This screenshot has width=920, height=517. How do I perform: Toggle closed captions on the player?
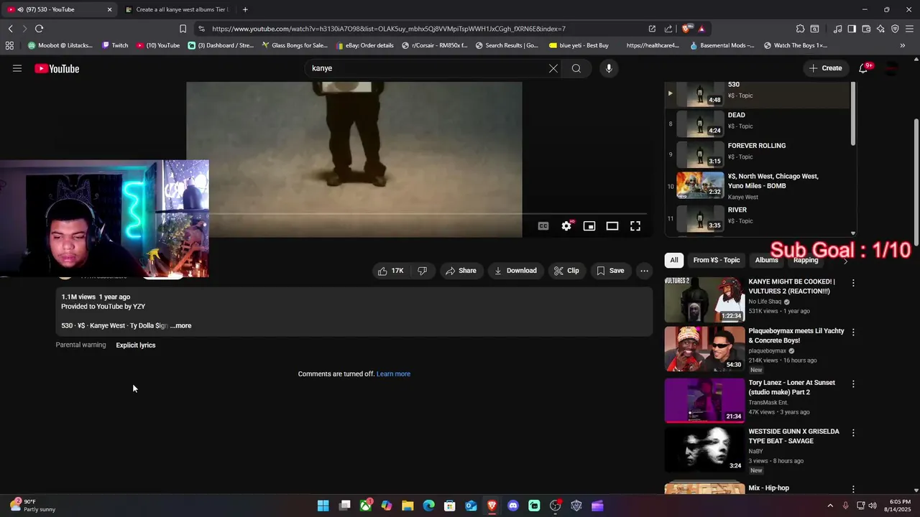(x=543, y=226)
